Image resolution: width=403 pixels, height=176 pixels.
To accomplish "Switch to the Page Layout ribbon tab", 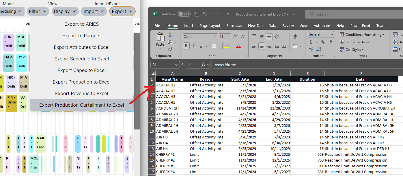I will (210, 25).
